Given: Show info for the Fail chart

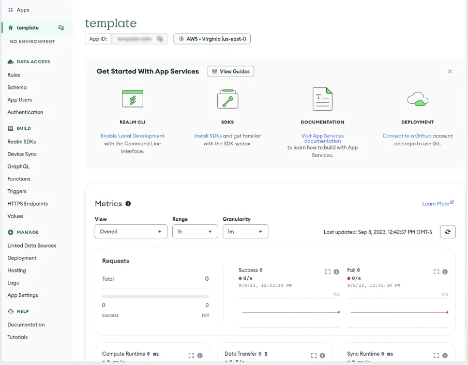Looking at the screenshot, I should coord(445,271).
